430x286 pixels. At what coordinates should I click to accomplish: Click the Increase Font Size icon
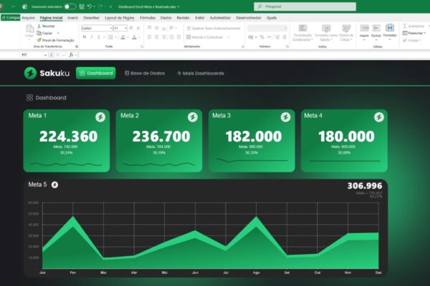click(x=131, y=28)
